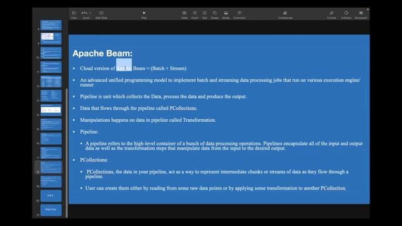Image resolution: width=402 pixels, height=226 pixels.
Task: Select slide 8 thumbnail in navigator
Action: 51,25
